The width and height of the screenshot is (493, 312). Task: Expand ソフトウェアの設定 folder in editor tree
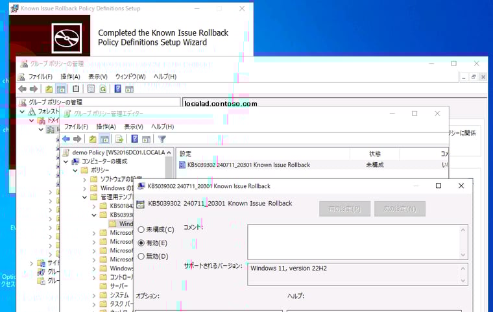(84, 180)
